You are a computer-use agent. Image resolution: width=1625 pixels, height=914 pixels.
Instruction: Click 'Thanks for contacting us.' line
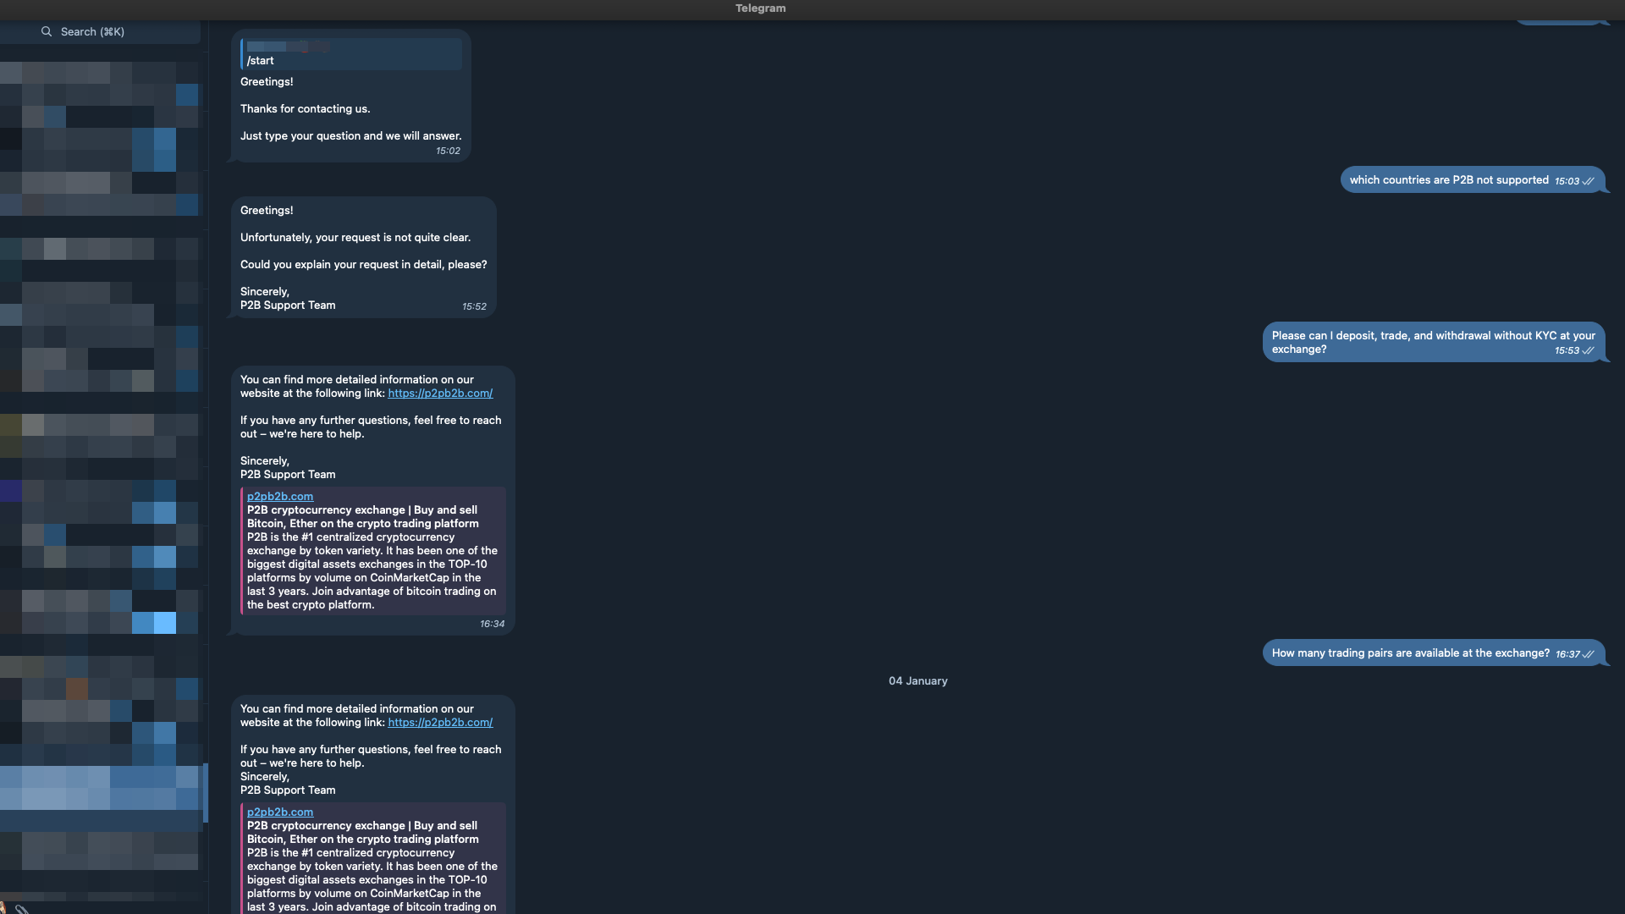tap(305, 108)
